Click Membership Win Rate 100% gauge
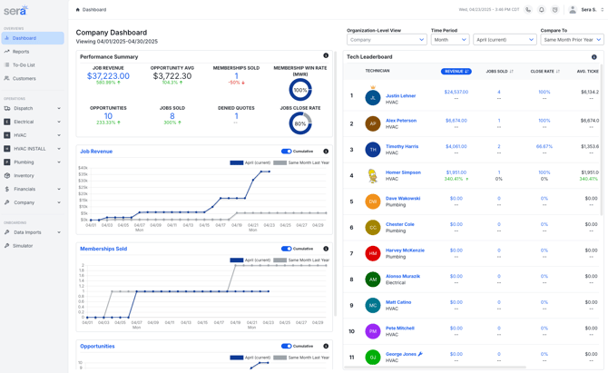 (x=300, y=90)
